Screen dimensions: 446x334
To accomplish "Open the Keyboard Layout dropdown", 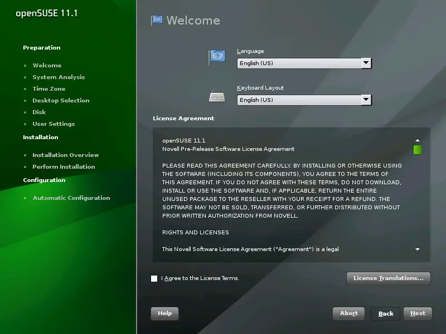I will (x=304, y=100).
